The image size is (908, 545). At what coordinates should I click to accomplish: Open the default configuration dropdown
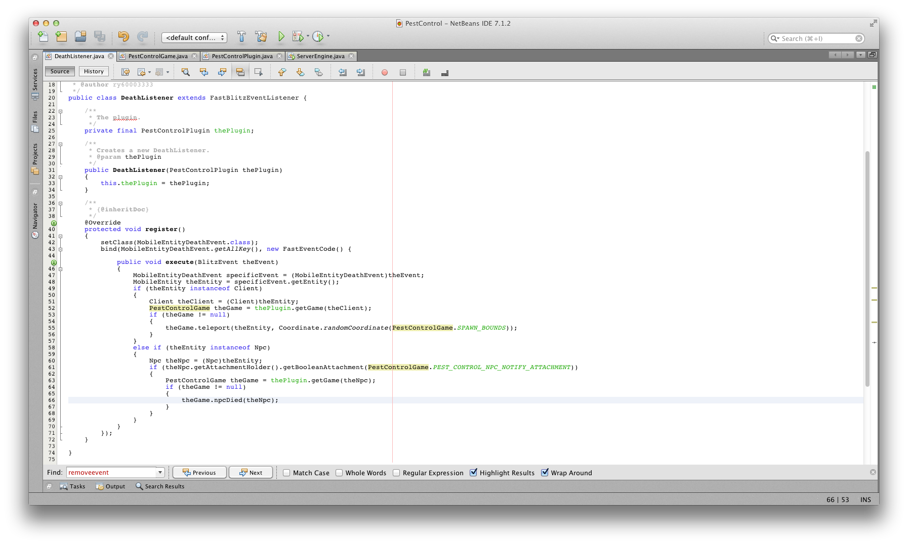click(194, 37)
